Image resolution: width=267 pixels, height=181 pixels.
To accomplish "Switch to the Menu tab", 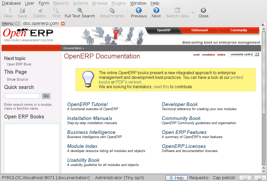I will (x=8, y=24).
